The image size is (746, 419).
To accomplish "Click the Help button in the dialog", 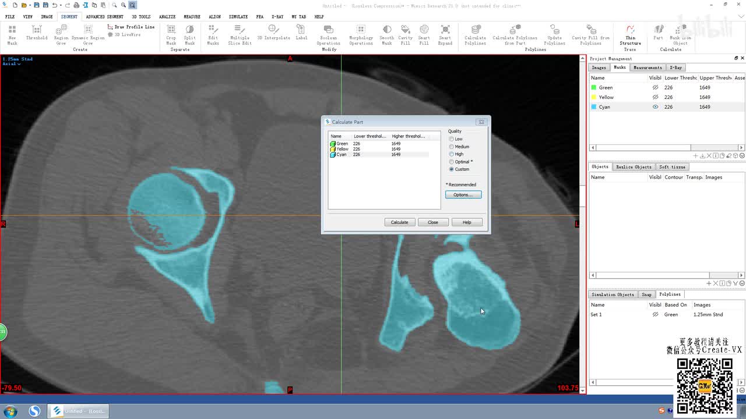I will tap(467, 222).
